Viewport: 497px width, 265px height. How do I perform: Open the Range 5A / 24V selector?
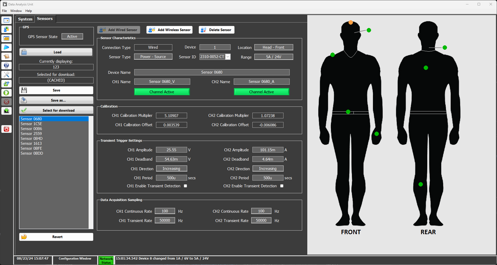tap(274, 57)
